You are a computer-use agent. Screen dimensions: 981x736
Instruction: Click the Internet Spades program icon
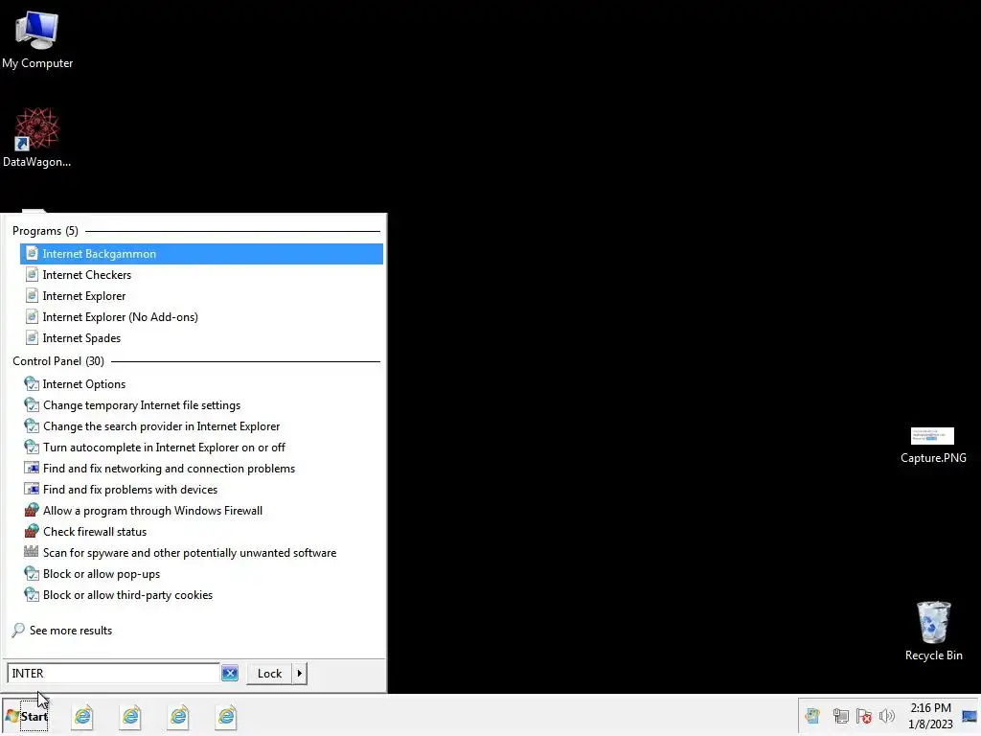(x=32, y=338)
